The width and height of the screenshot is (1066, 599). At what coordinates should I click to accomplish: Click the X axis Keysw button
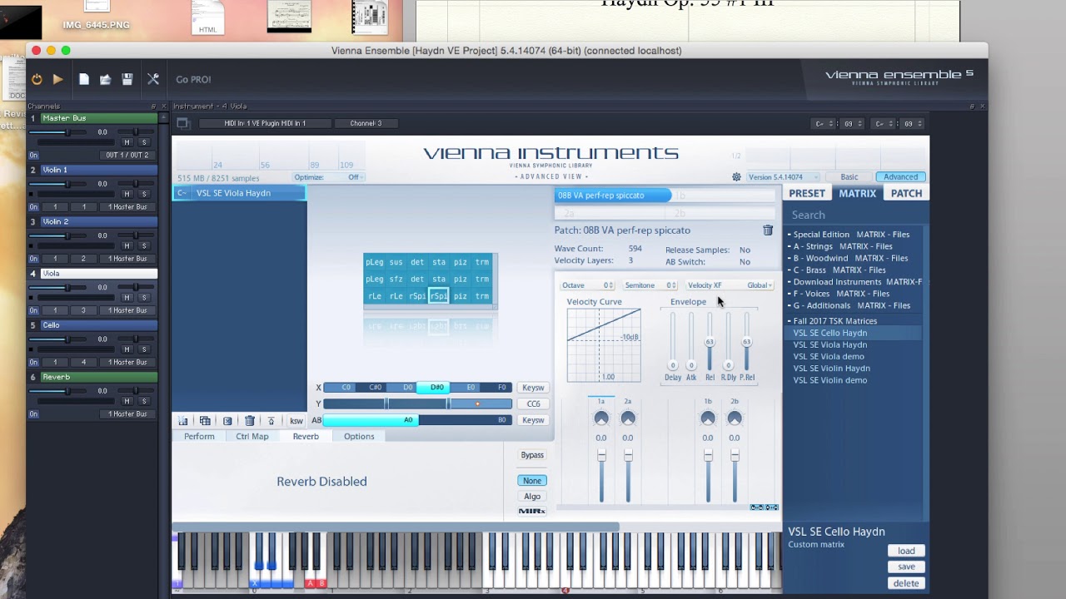coord(533,388)
